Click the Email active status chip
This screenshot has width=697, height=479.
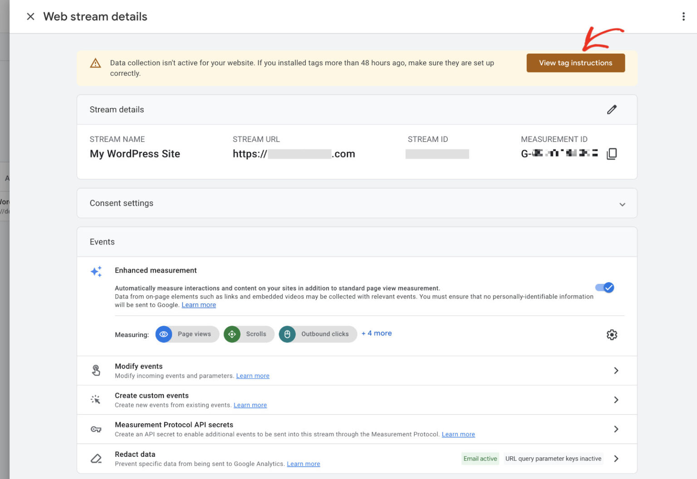(x=480, y=459)
